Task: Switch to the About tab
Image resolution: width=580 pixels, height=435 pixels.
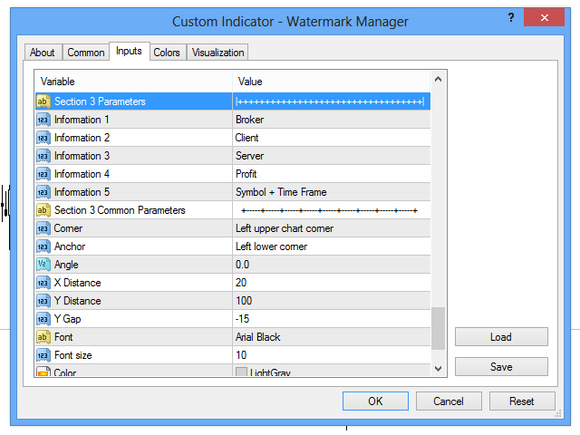Action: pyautogui.click(x=43, y=53)
